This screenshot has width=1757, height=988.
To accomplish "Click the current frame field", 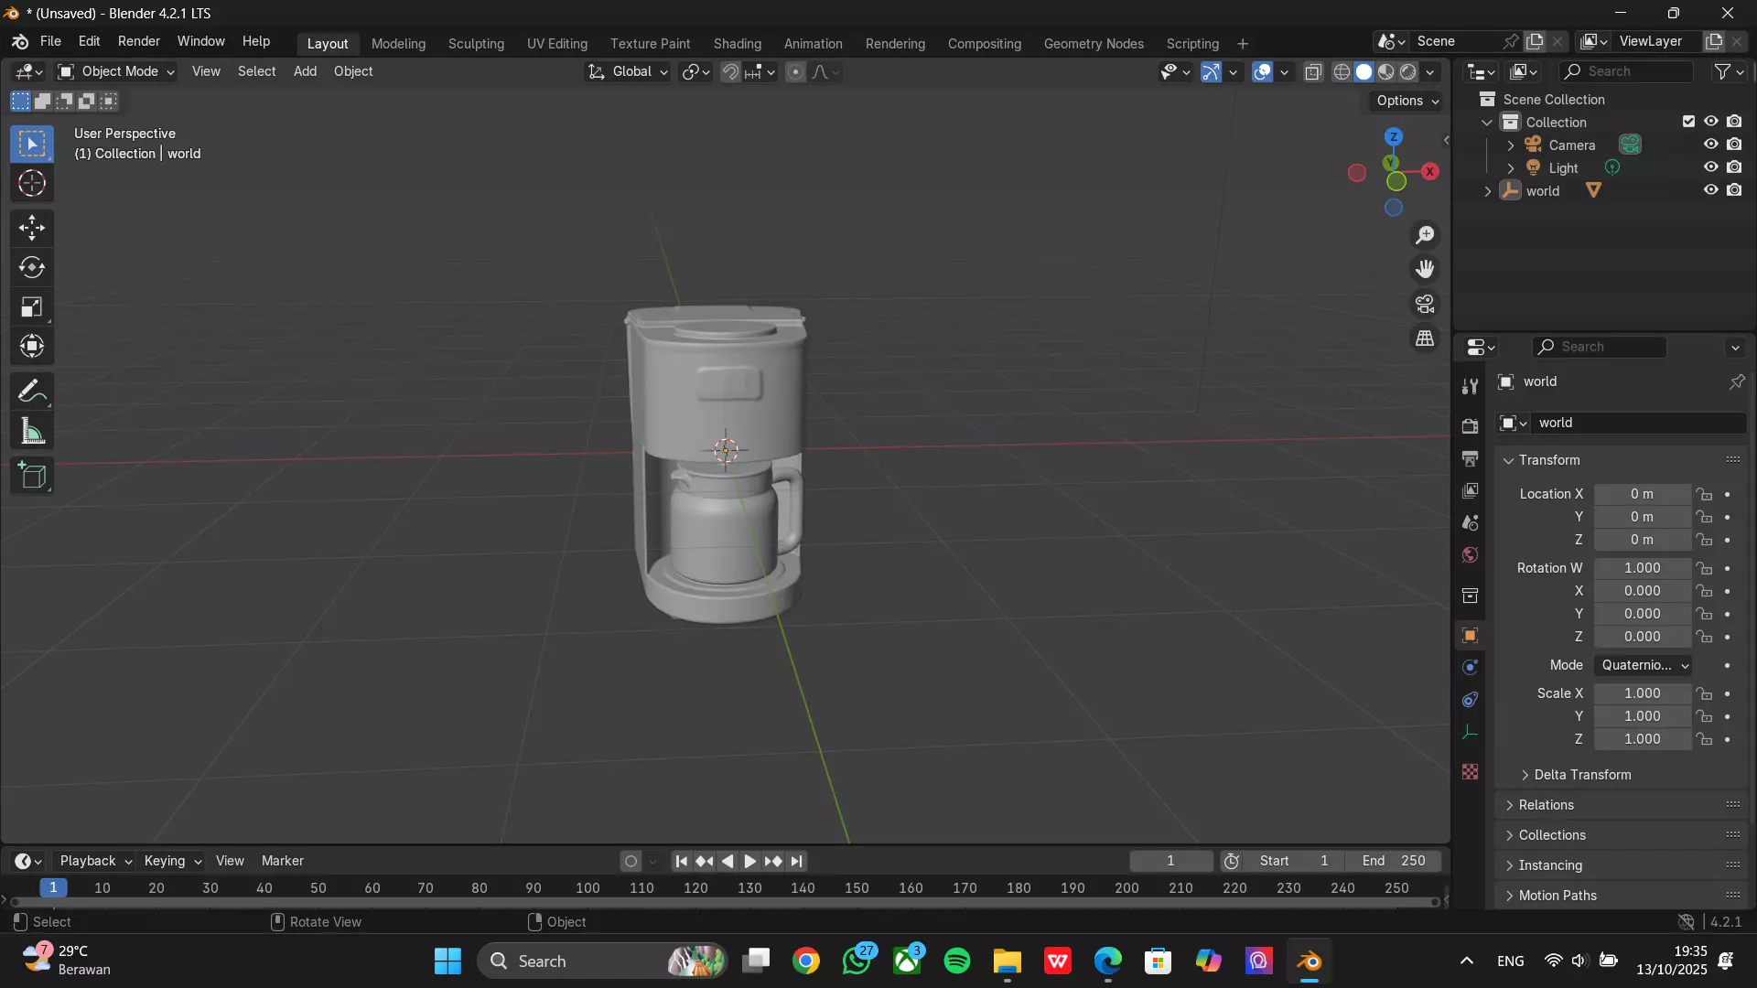I will click(x=1170, y=861).
